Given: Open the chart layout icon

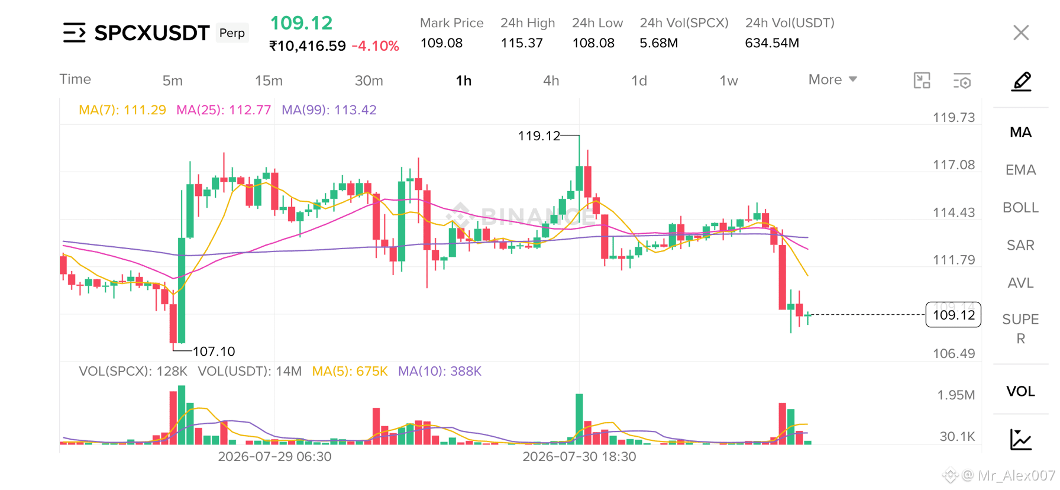Looking at the screenshot, I should tap(922, 80).
